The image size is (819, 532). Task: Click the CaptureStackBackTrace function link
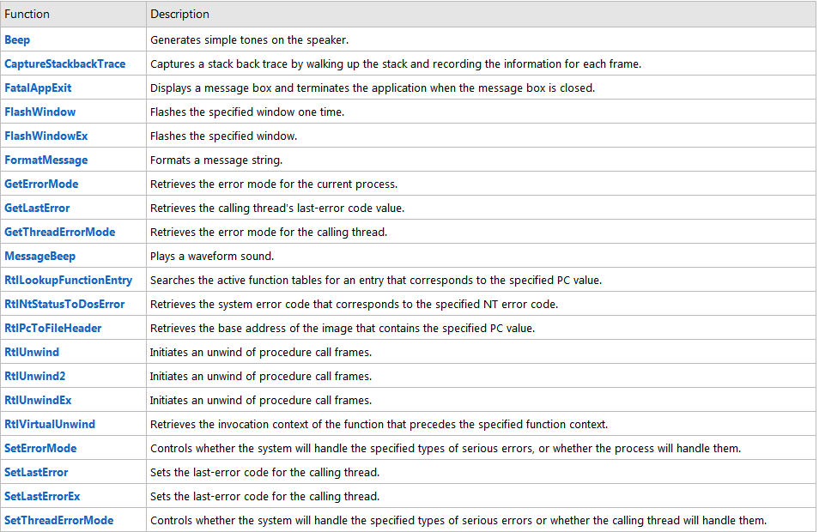[64, 63]
